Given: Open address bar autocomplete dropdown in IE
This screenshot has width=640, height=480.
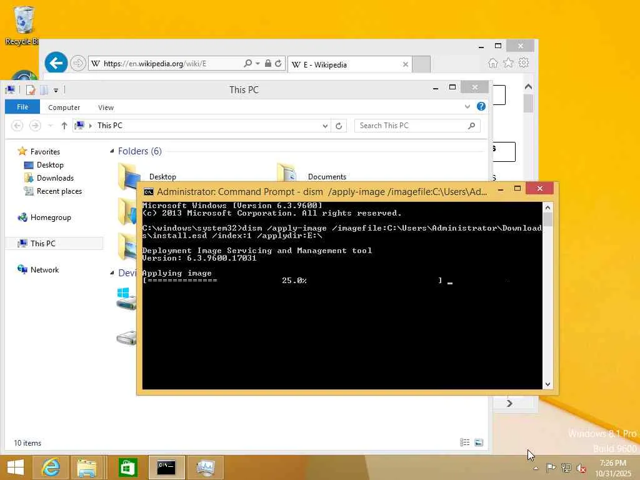Looking at the screenshot, I should (257, 63).
